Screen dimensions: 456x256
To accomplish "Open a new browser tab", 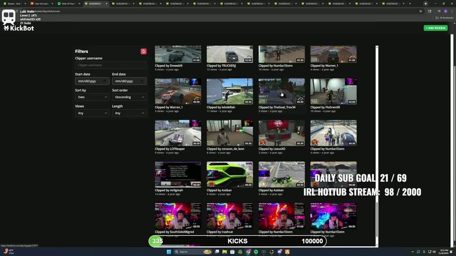I will [410, 4].
